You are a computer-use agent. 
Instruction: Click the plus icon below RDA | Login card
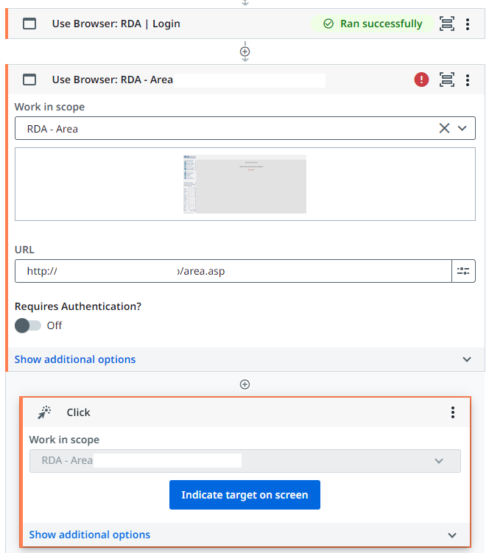(x=245, y=52)
